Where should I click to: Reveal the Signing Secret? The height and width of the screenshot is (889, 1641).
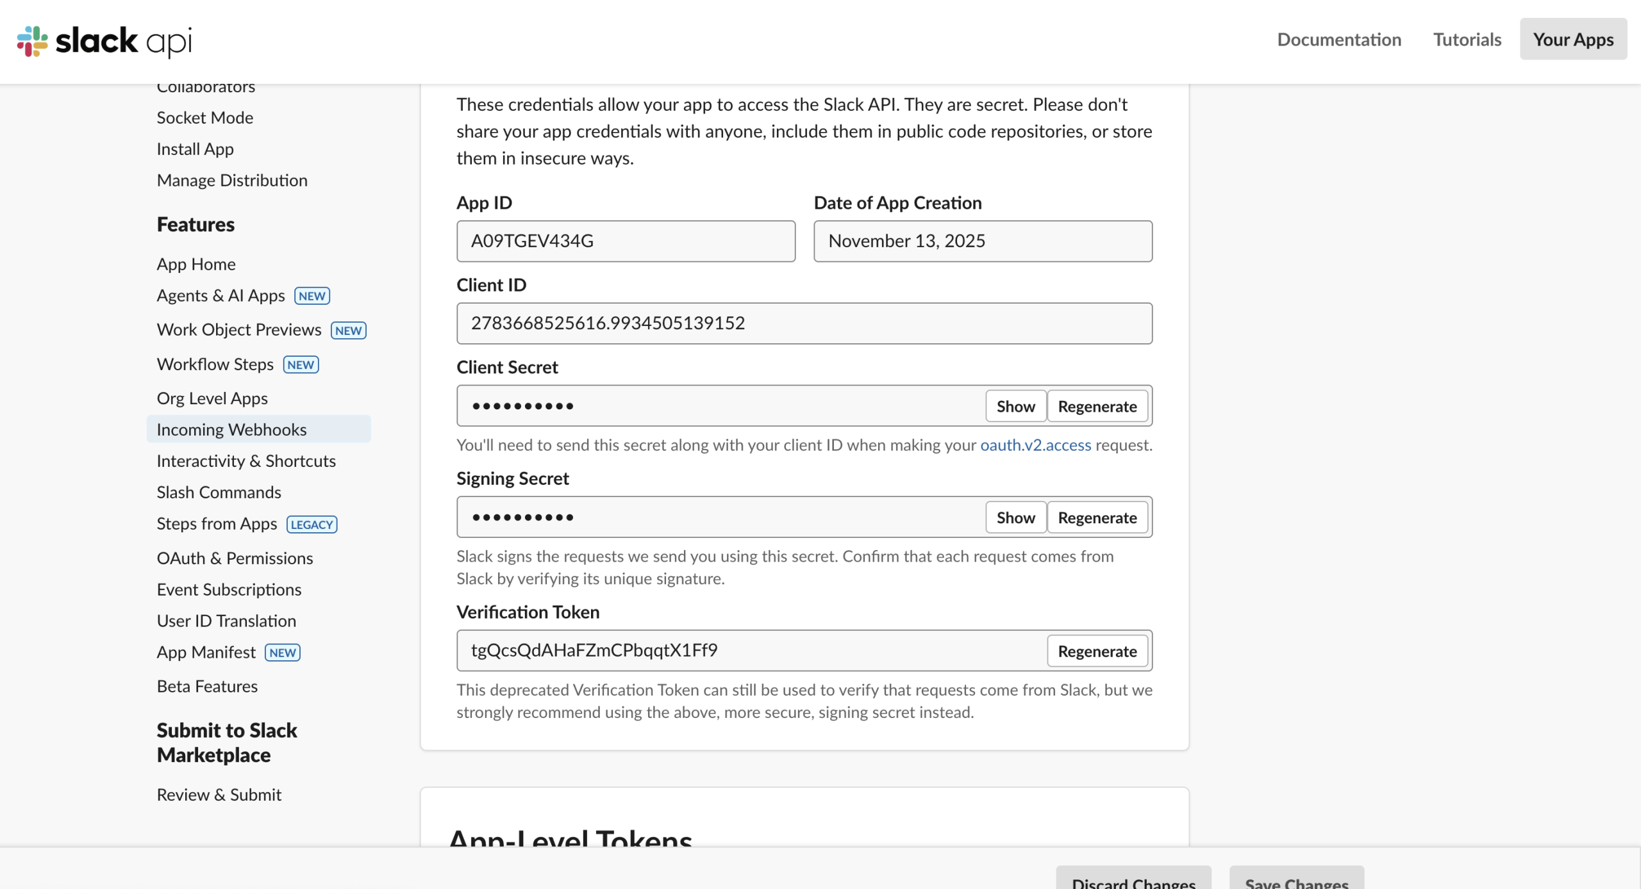click(1015, 518)
